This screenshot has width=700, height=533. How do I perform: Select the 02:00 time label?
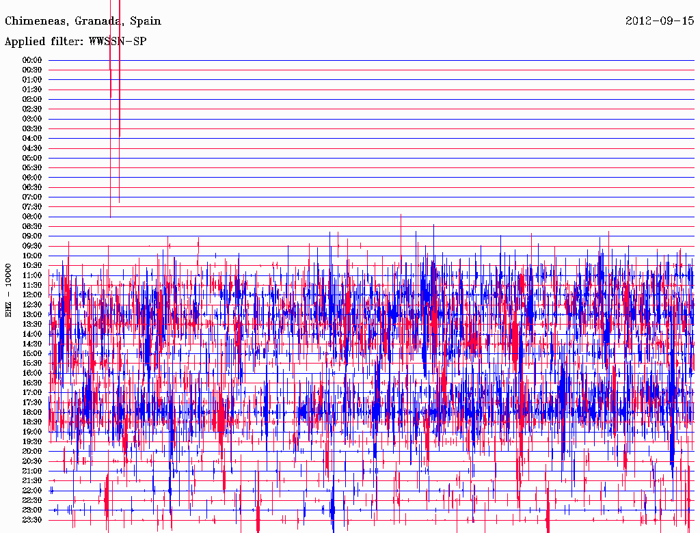coord(32,99)
